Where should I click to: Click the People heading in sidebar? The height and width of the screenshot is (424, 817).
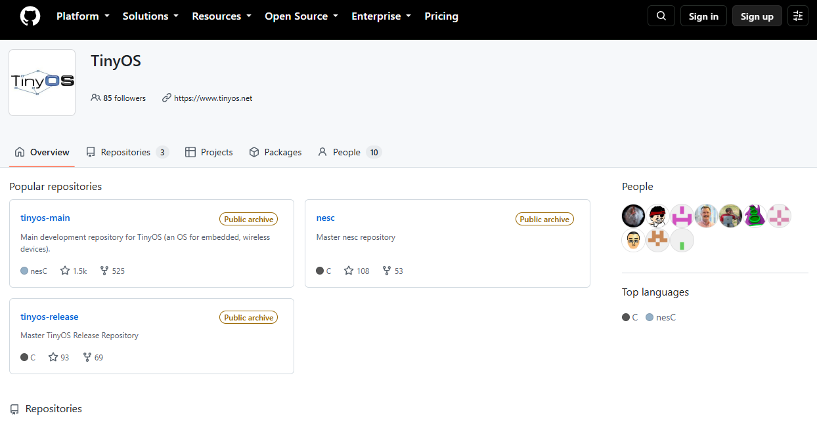(x=638, y=187)
